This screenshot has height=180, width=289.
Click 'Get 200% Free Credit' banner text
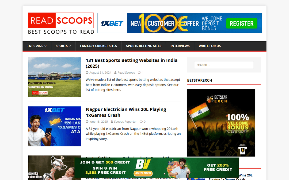click(x=218, y=167)
